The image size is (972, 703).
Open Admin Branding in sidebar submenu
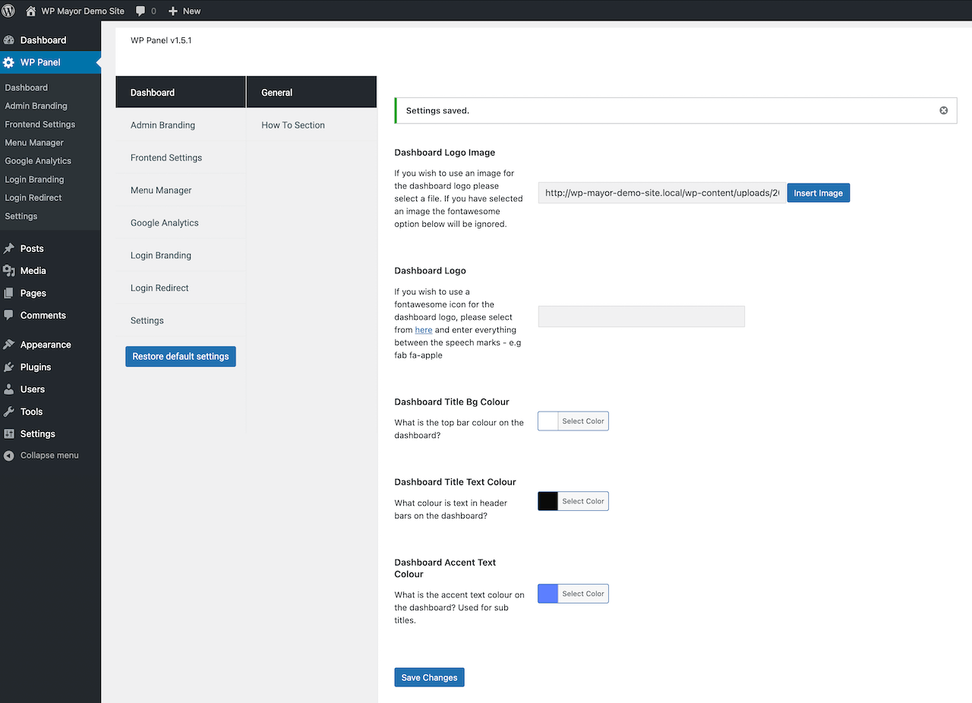[36, 106]
